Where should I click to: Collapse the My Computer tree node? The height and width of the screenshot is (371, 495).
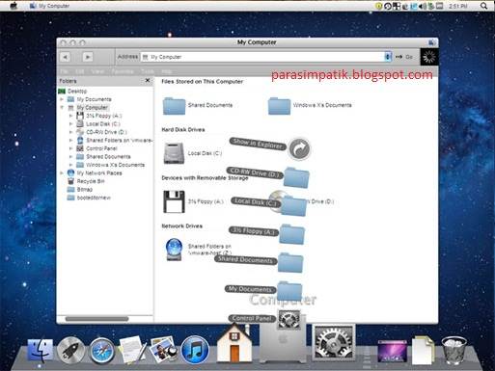pyautogui.click(x=62, y=107)
